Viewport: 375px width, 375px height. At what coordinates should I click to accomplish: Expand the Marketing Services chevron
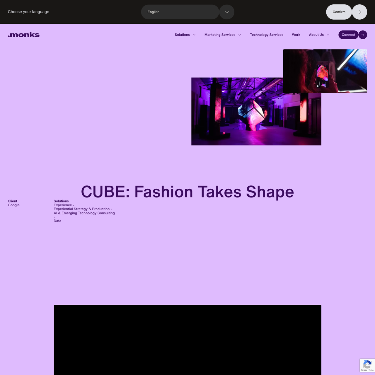[x=240, y=35]
